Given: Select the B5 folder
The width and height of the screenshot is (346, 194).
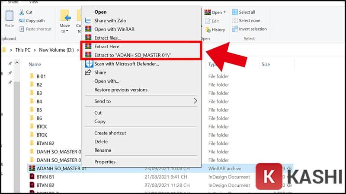Looking at the screenshot, I should (x=39, y=110).
